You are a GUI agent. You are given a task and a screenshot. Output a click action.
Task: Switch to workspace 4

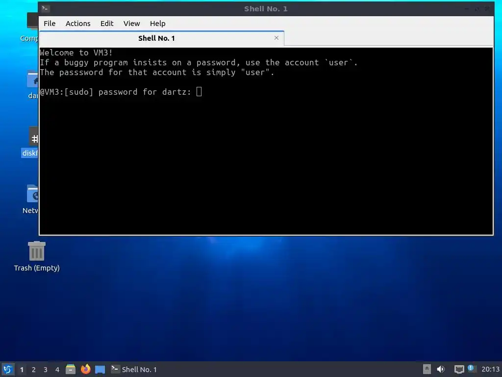click(57, 370)
